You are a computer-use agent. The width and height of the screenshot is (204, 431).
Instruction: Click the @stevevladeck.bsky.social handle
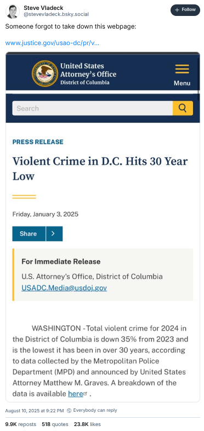tap(56, 14)
